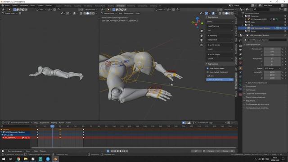Uncheck the Rig collection checkbox in outliner
The height and width of the screenshot is (162, 288).
[x=246, y=25]
